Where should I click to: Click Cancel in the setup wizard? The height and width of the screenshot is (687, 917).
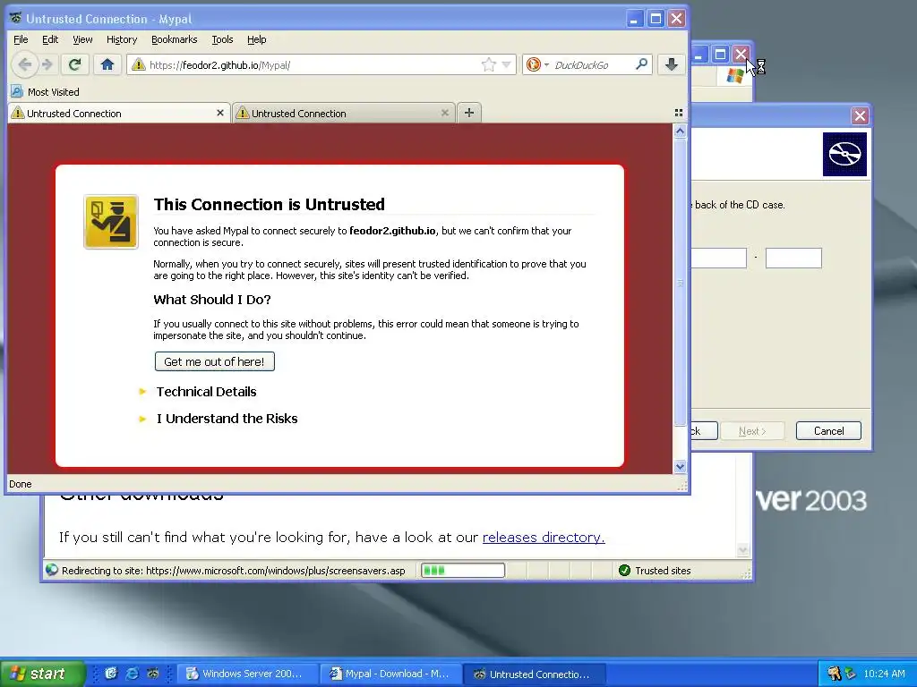point(828,430)
